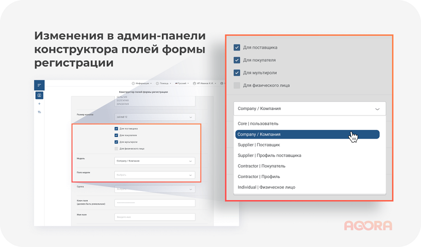Screen dimensions: 421x247
Task: Click the Имя поля label text
Action: (x=82, y=214)
